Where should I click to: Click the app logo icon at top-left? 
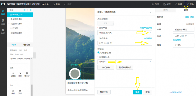tap(3, 4)
